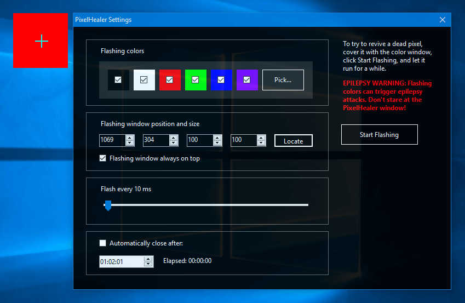The width and height of the screenshot is (465, 303).
Task: Click the crosshair in the red window
Action: [x=42, y=41]
